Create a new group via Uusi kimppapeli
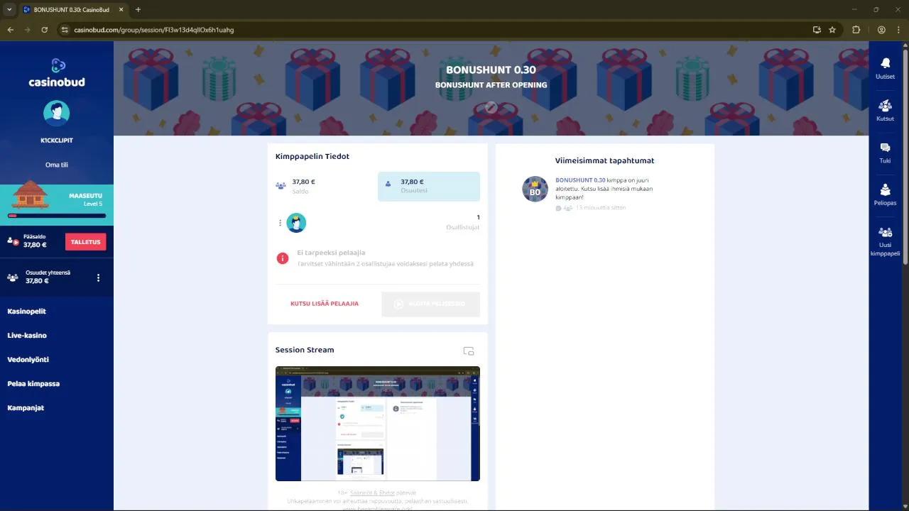Image resolution: width=909 pixels, height=511 pixels. (x=885, y=241)
